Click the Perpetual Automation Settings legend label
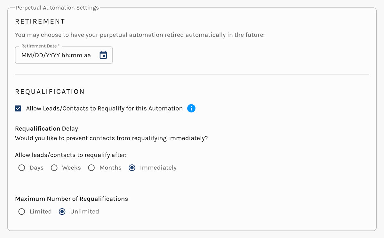Screen dimensions: 384x238 57,8
